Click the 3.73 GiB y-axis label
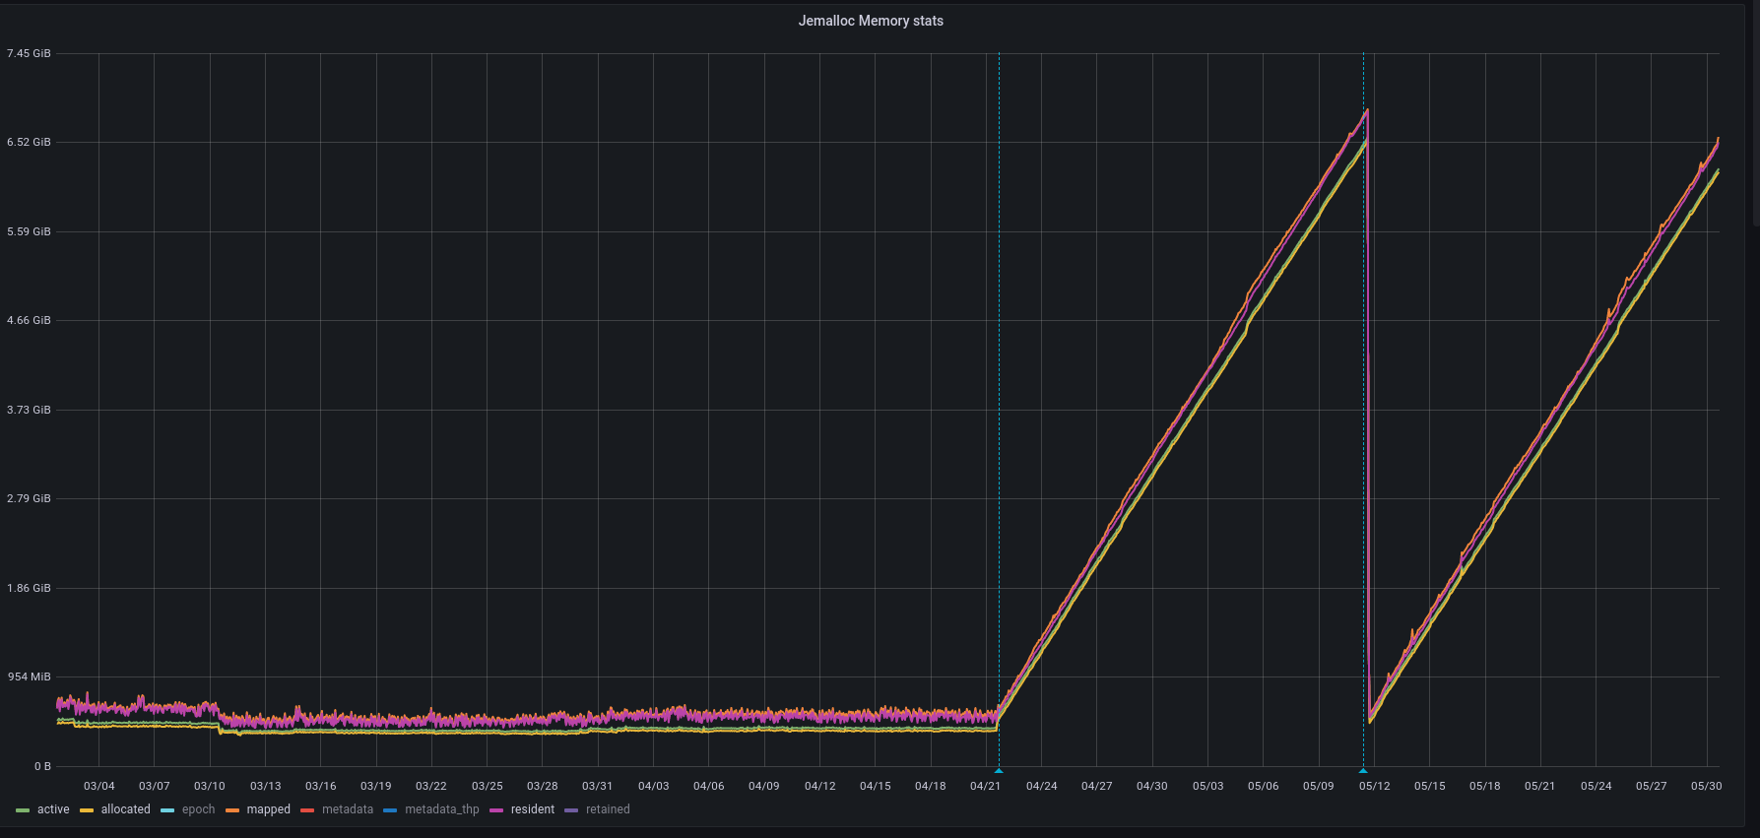 tap(29, 410)
